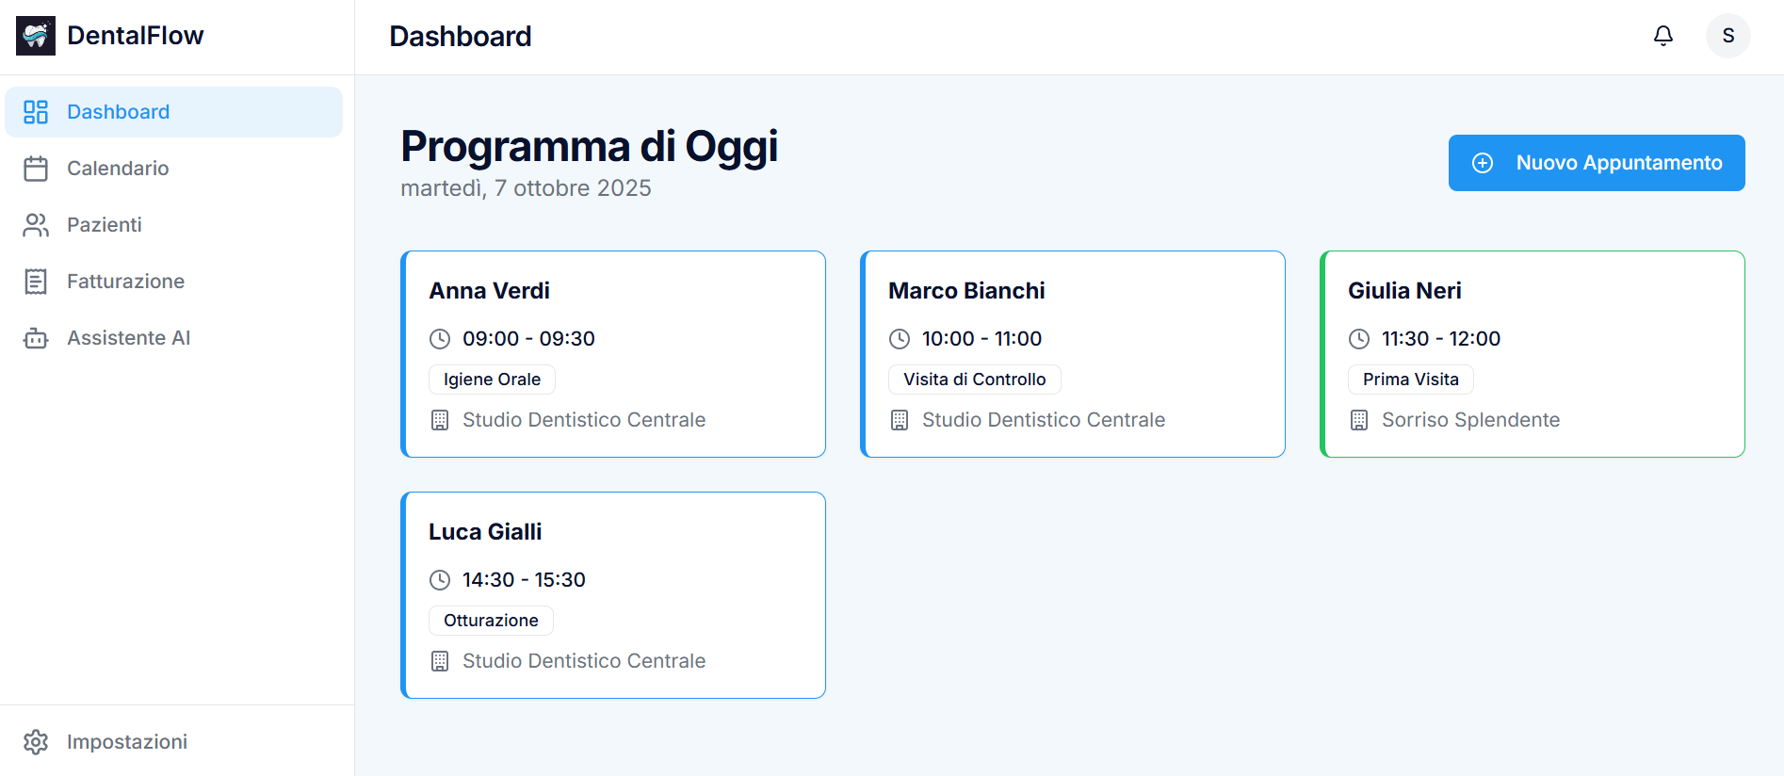Click the Nuovo Appuntamento button
Viewport: 1784px width, 776px height.
1596,162
